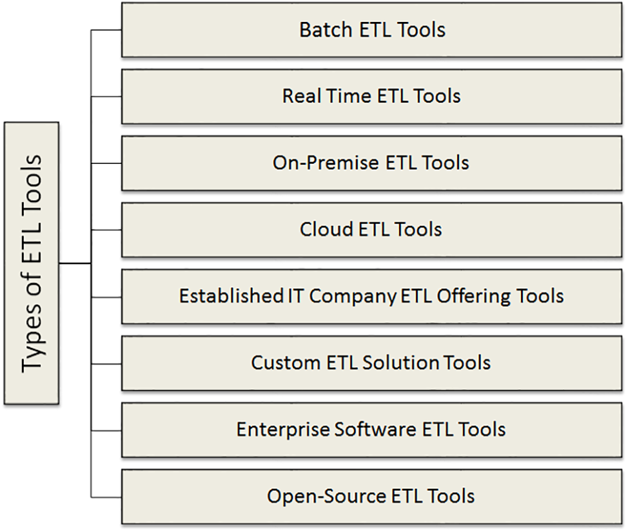The image size is (628, 532).
Task: Pick the Open-Source ETL Tools box
Action: (372, 496)
